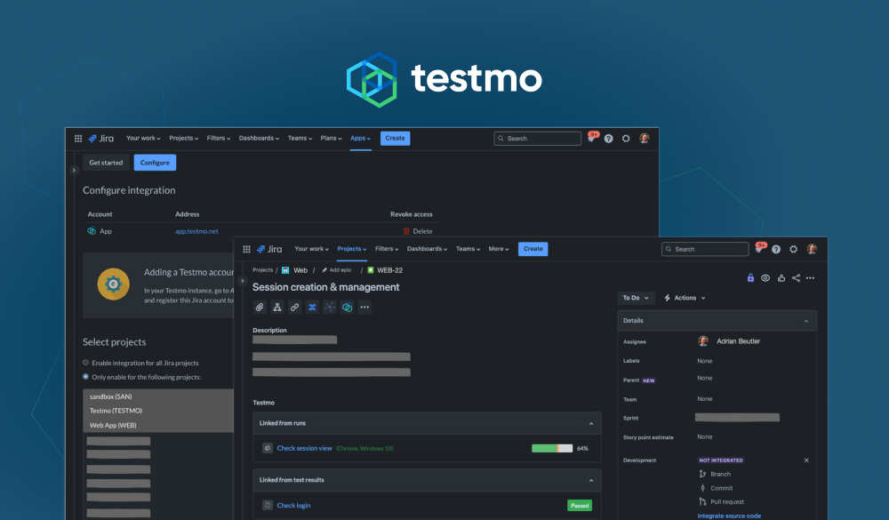The height and width of the screenshot is (520, 889).
Task: Click the thumbs-up vote icon
Action: coord(781,278)
